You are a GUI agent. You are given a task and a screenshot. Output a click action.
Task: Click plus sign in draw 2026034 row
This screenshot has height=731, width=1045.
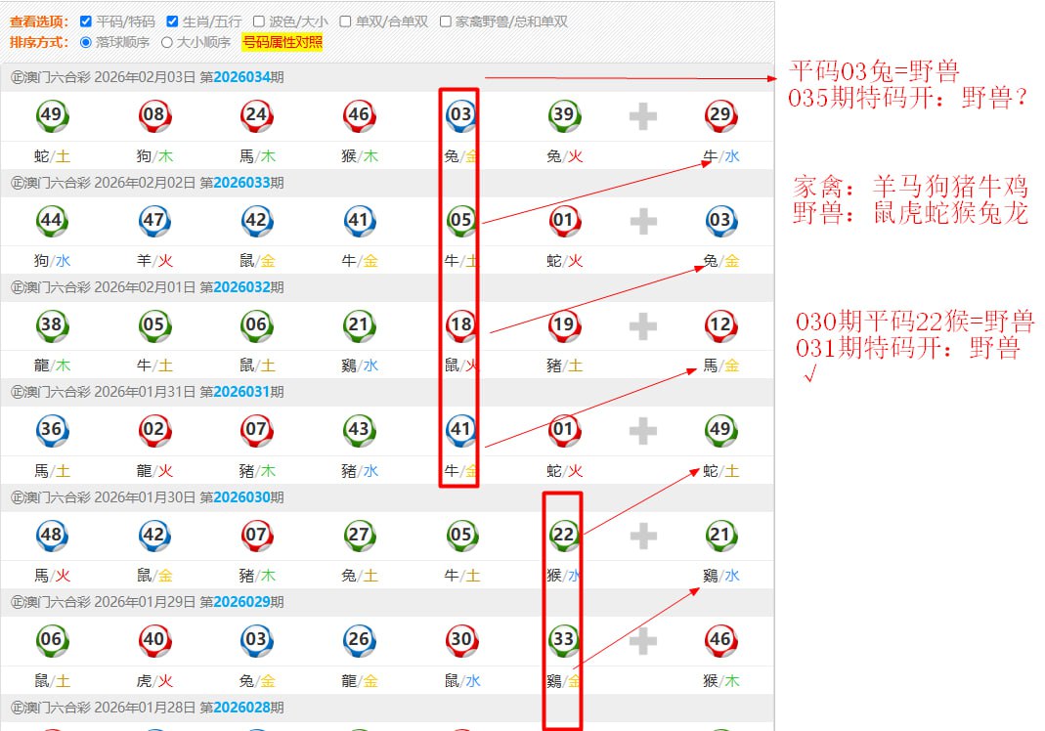pos(642,116)
